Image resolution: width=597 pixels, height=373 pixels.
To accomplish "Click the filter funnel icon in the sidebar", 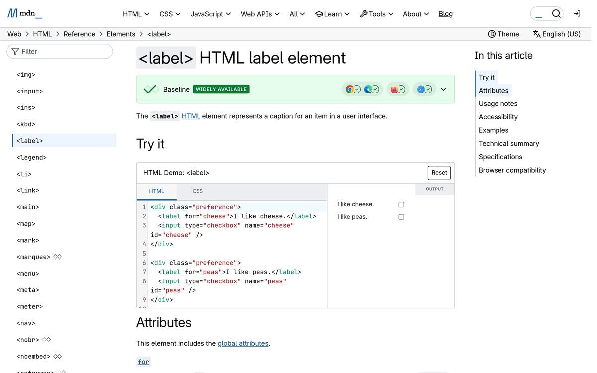I will [x=15, y=51].
